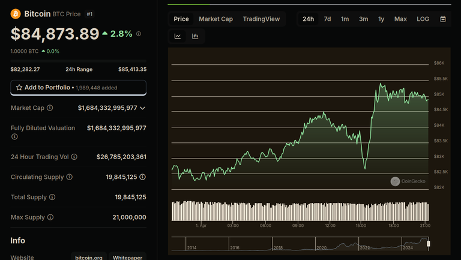Toggle LOG scale on the chart
This screenshot has width=461, height=260.
click(x=423, y=19)
